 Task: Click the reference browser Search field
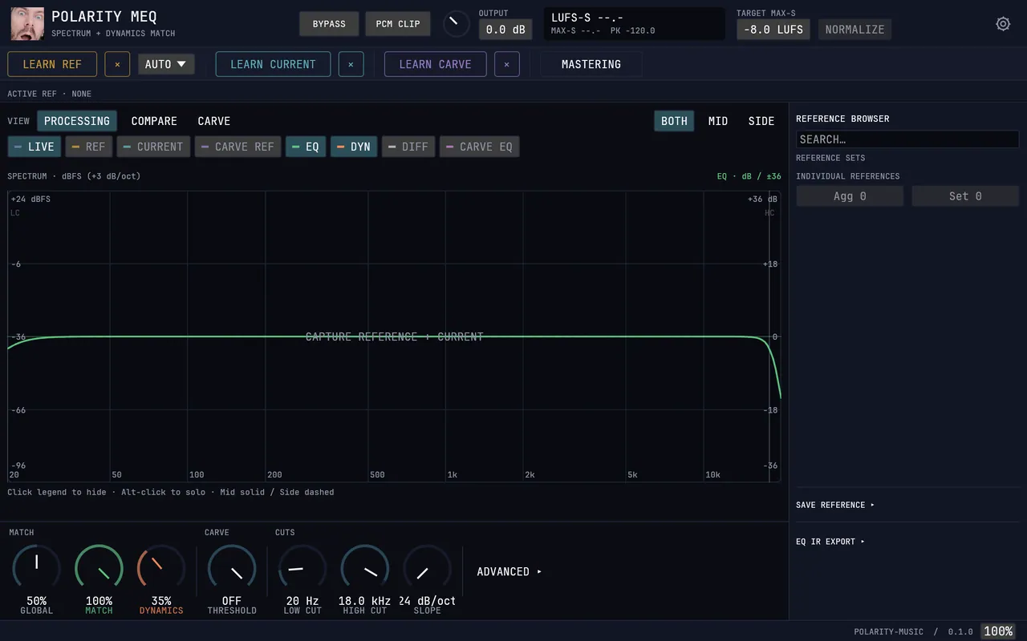click(x=907, y=139)
